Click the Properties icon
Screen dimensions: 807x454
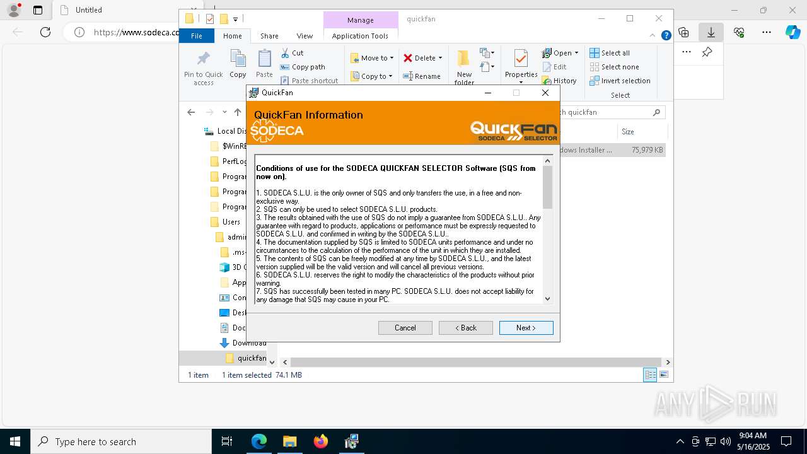point(521,59)
